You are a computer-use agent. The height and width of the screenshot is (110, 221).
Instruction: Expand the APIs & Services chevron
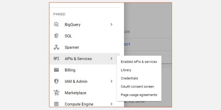click(111, 59)
